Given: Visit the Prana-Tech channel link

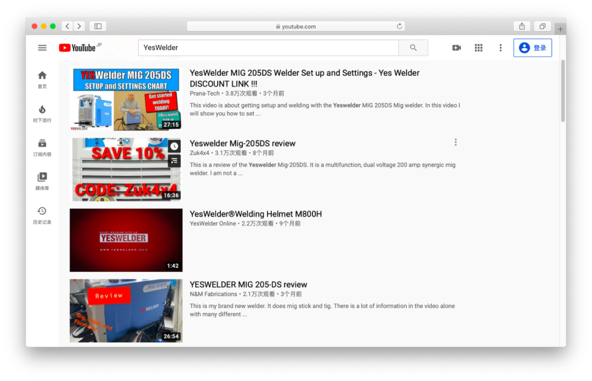Looking at the screenshot, I should point(204,93).
